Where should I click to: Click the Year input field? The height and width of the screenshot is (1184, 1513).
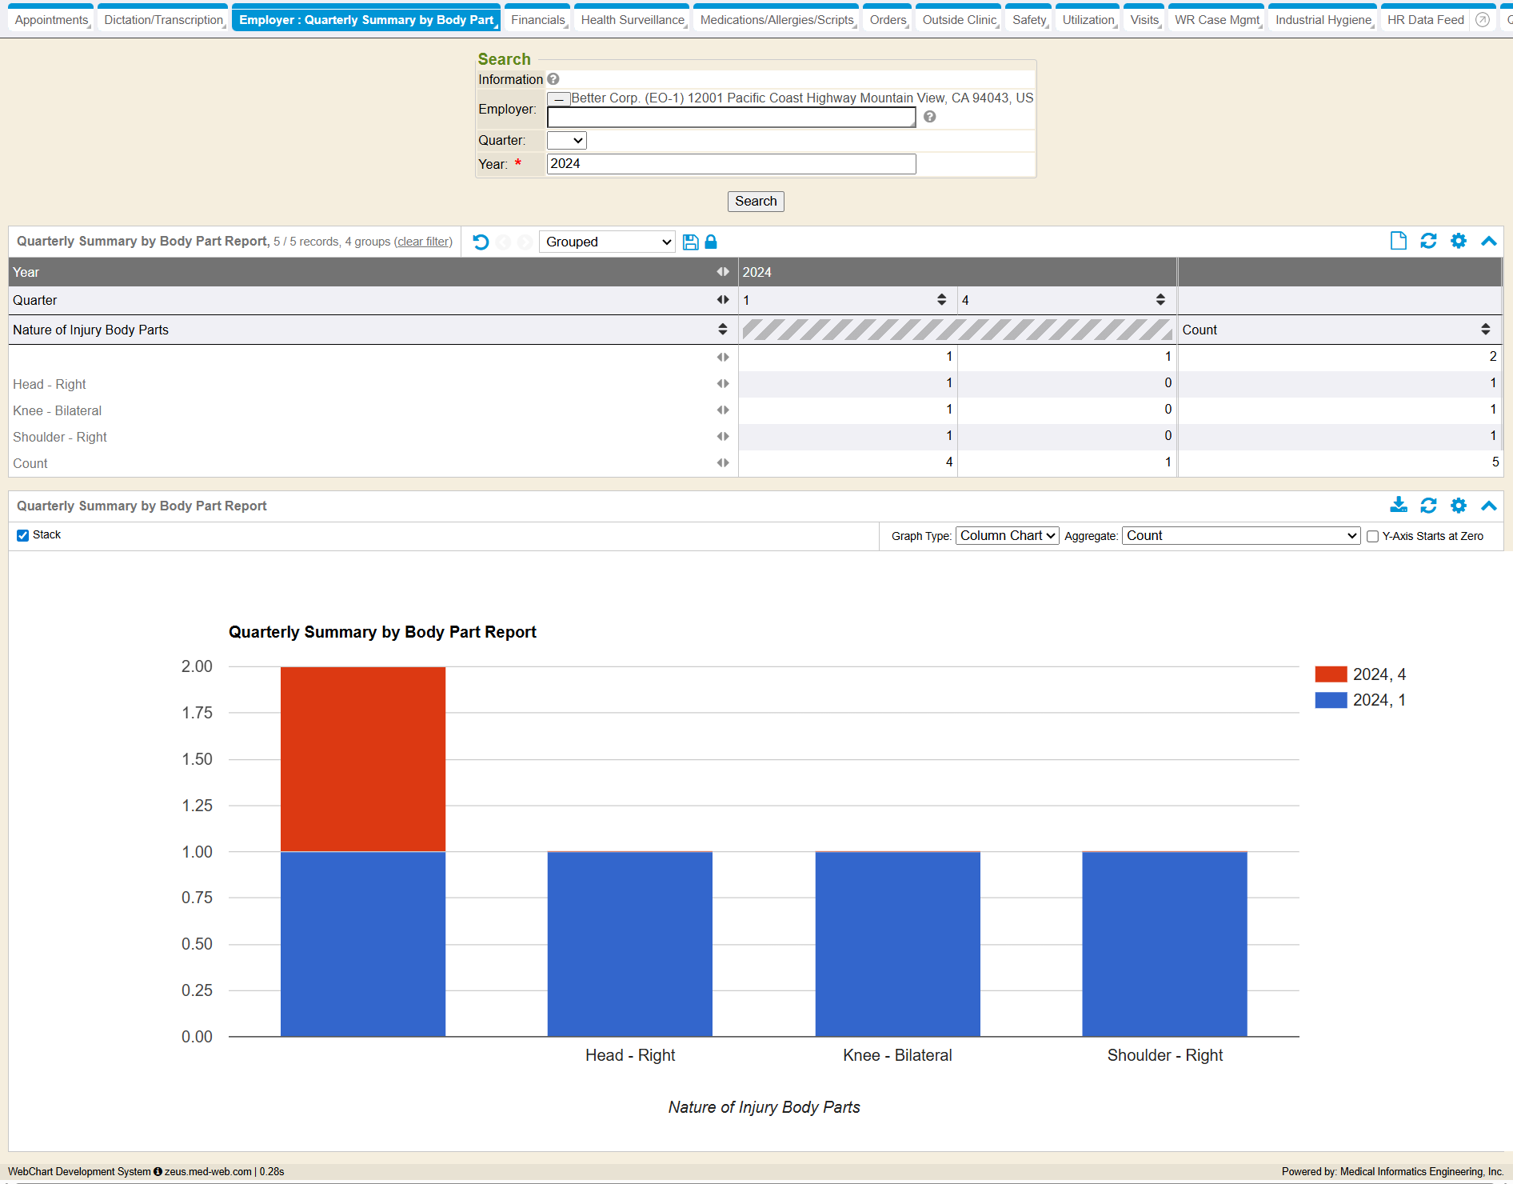(731, 164)
